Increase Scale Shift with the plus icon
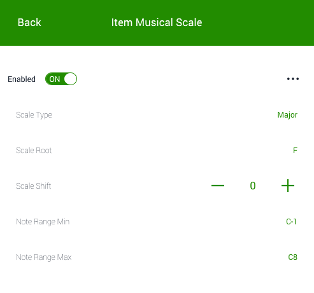The image size is (314, 293). click(x=288, y=186)
